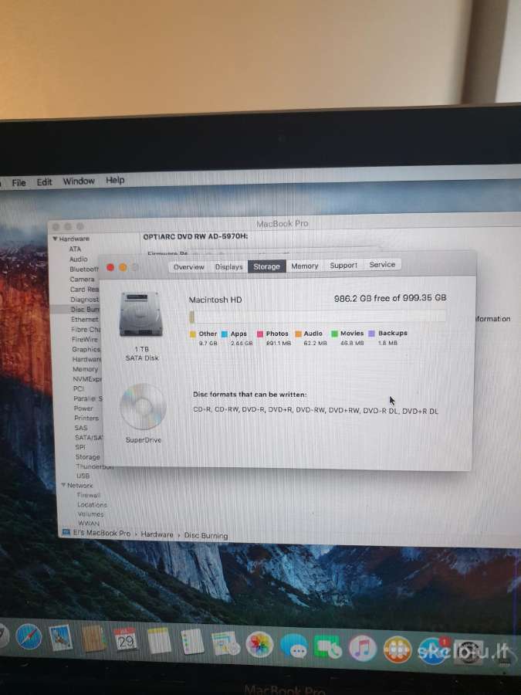Open the Window menu

(x=79, y=181)
